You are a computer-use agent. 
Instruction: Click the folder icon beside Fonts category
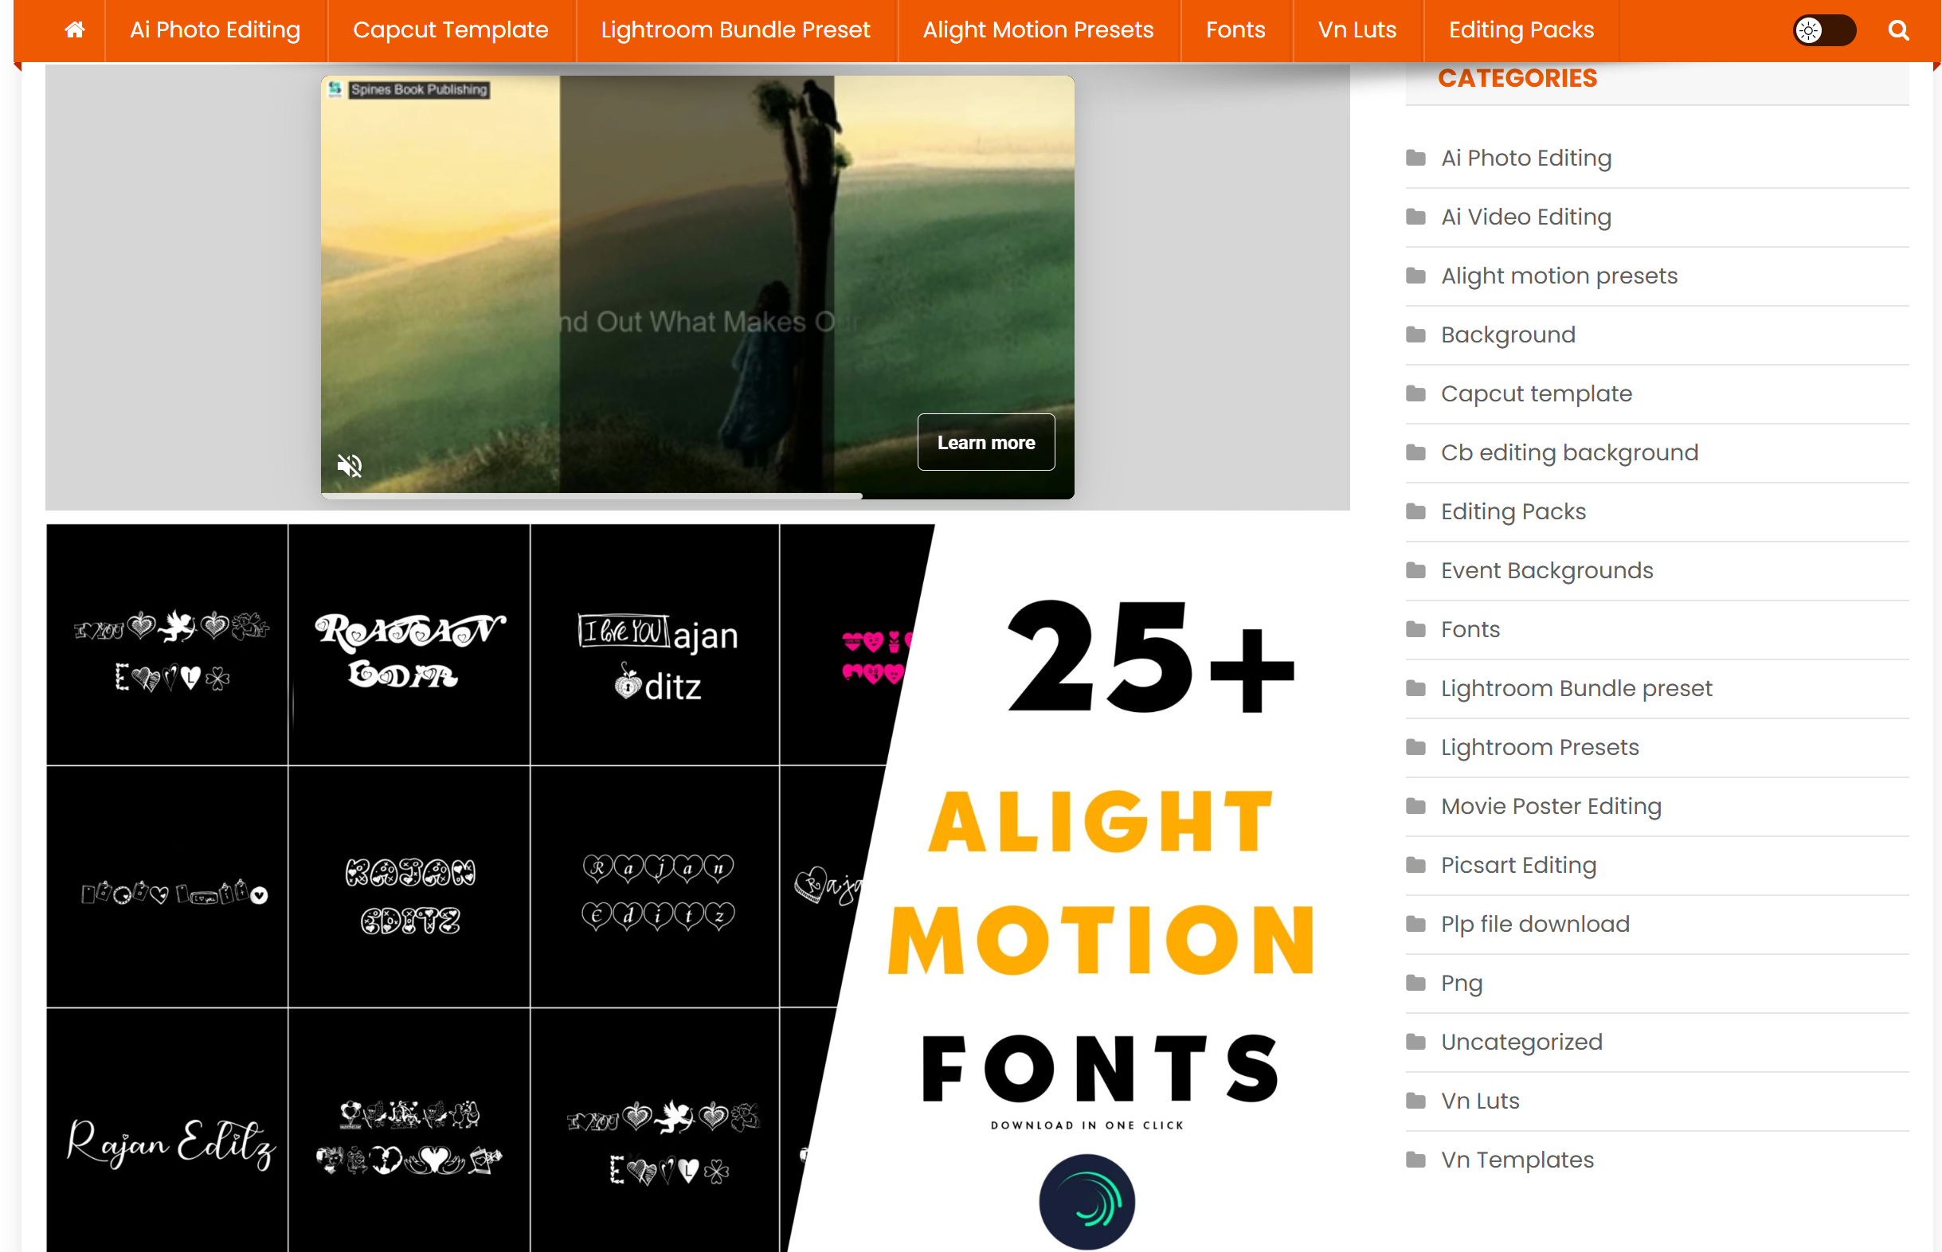tap(1416, 628)
